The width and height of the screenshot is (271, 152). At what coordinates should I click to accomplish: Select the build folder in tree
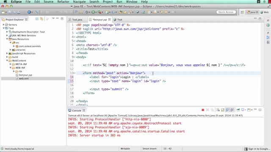(15, 57)
